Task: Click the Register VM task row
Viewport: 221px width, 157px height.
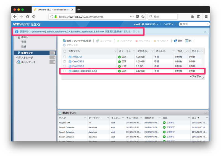Action: point(133,123)
